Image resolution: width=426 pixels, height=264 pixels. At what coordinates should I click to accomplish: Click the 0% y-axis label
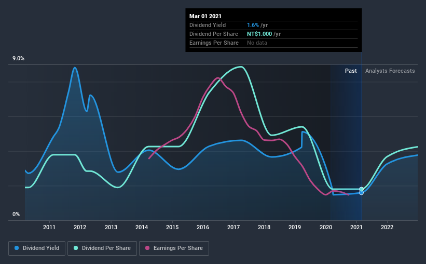coord(16,215)
